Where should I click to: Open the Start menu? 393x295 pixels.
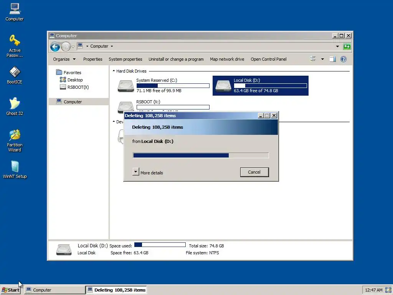[x=10, y=290]
